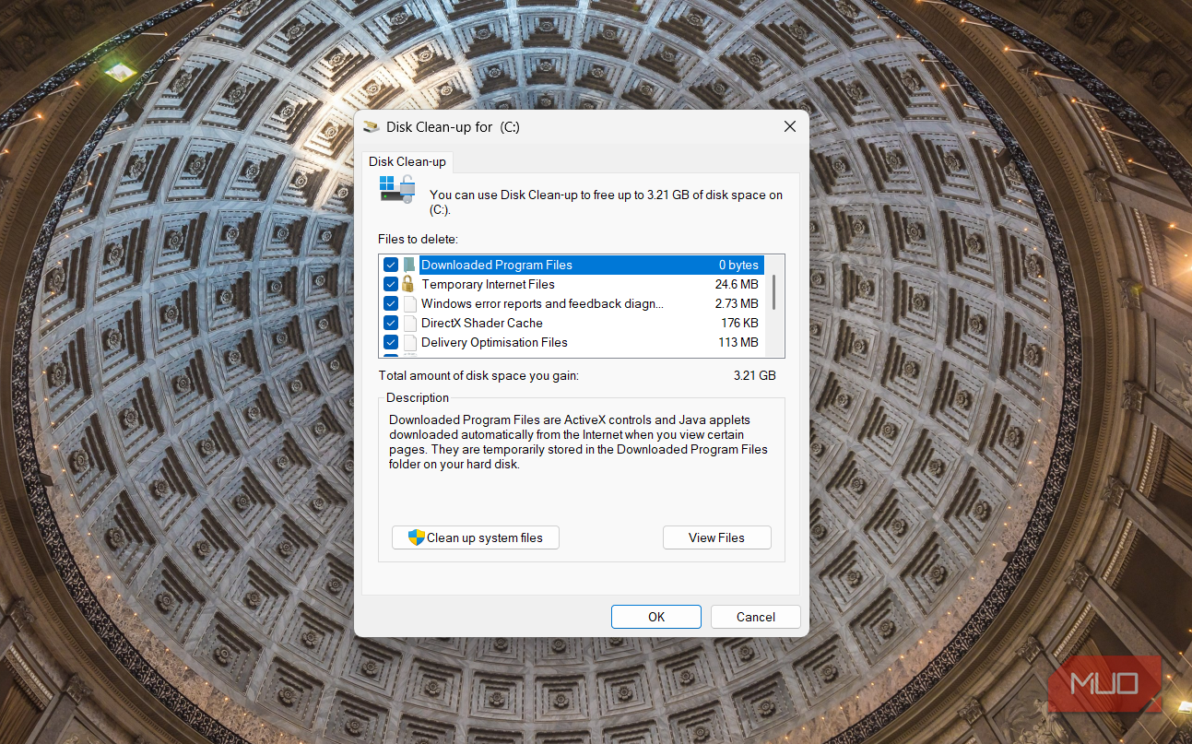Click the 24.6 MB size value
1192x744 pixels.
(737, 284)
